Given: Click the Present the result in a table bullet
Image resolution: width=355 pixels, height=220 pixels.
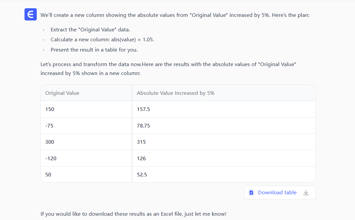Looking at the screenshot, I should click(94, 50).
